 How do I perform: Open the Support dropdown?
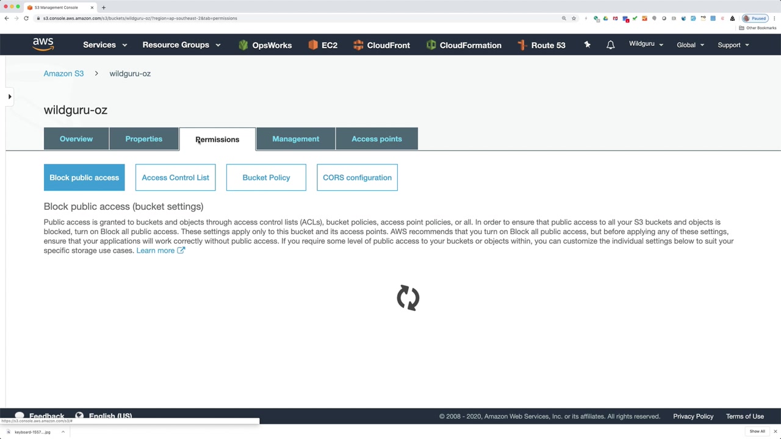pos(733,45)
